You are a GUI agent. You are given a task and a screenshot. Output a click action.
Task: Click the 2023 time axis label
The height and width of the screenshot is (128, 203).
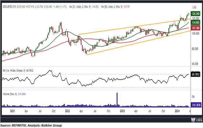click(x=122, y=111)
